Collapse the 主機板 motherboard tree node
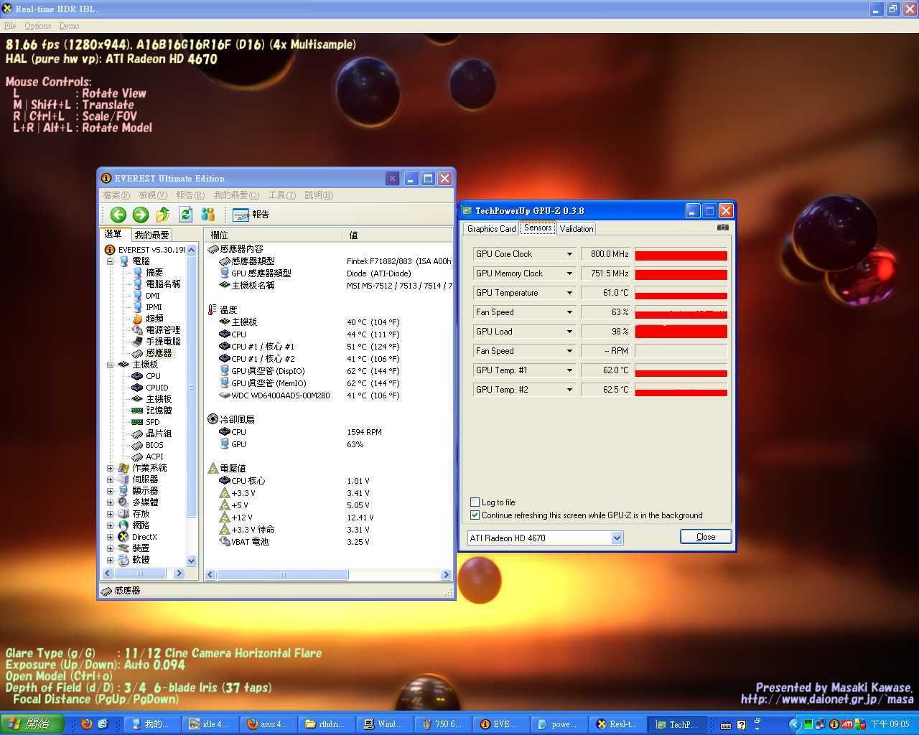 click(111, 365)
